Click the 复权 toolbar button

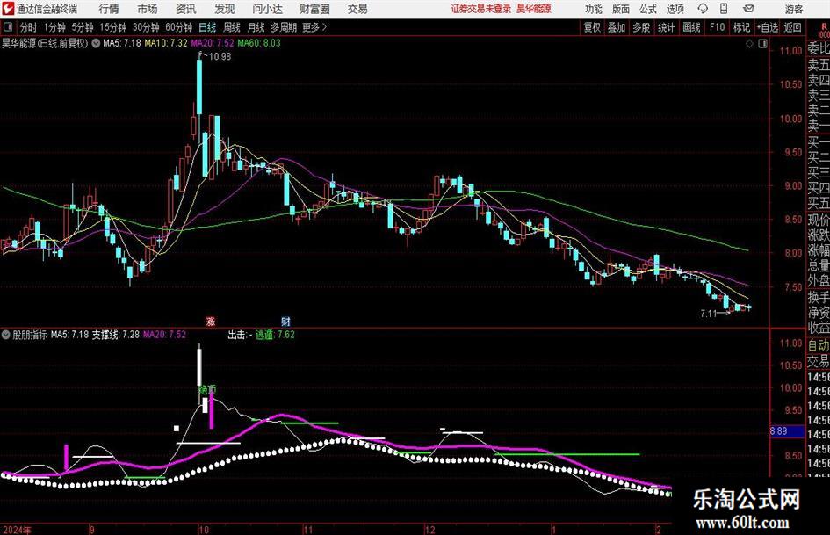click(592, 27)
